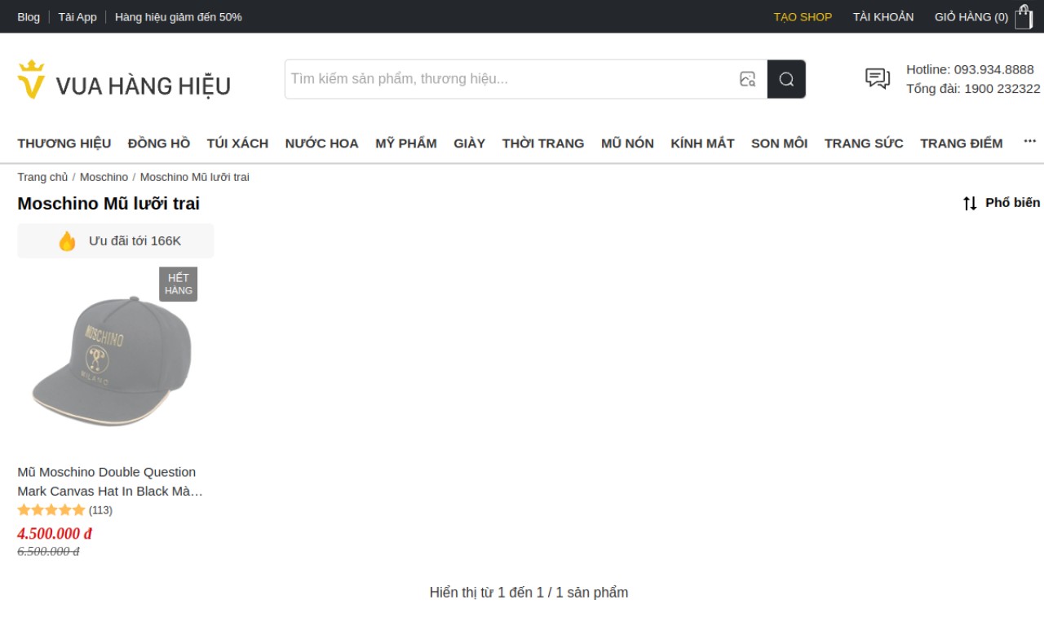Click the VUA HÀNG HIỆU wordmark

tap(143, 86)
